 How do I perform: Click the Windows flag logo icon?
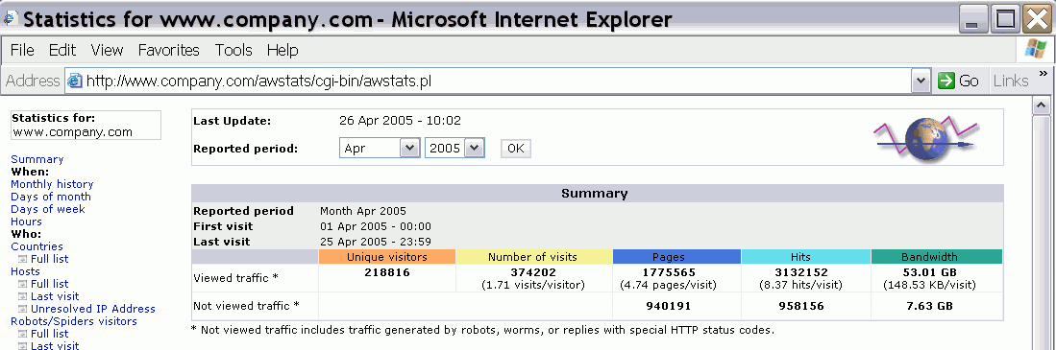tap(1035, 50)
